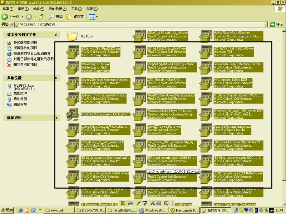Switch to the wwwroot taskbar window
Viewport: 286px width, 214px height.
point(59,210)
